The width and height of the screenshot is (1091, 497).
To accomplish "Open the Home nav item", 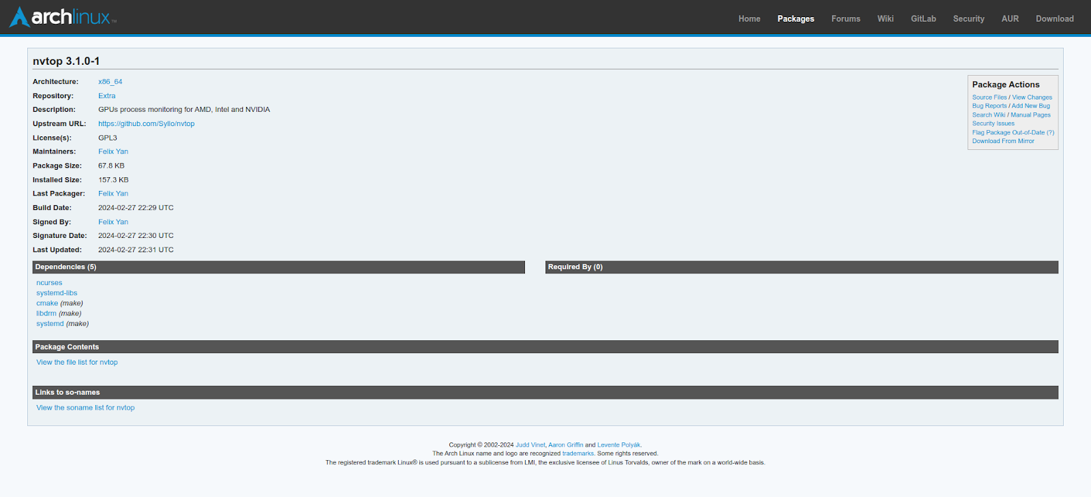I will [x=749, y=18].
